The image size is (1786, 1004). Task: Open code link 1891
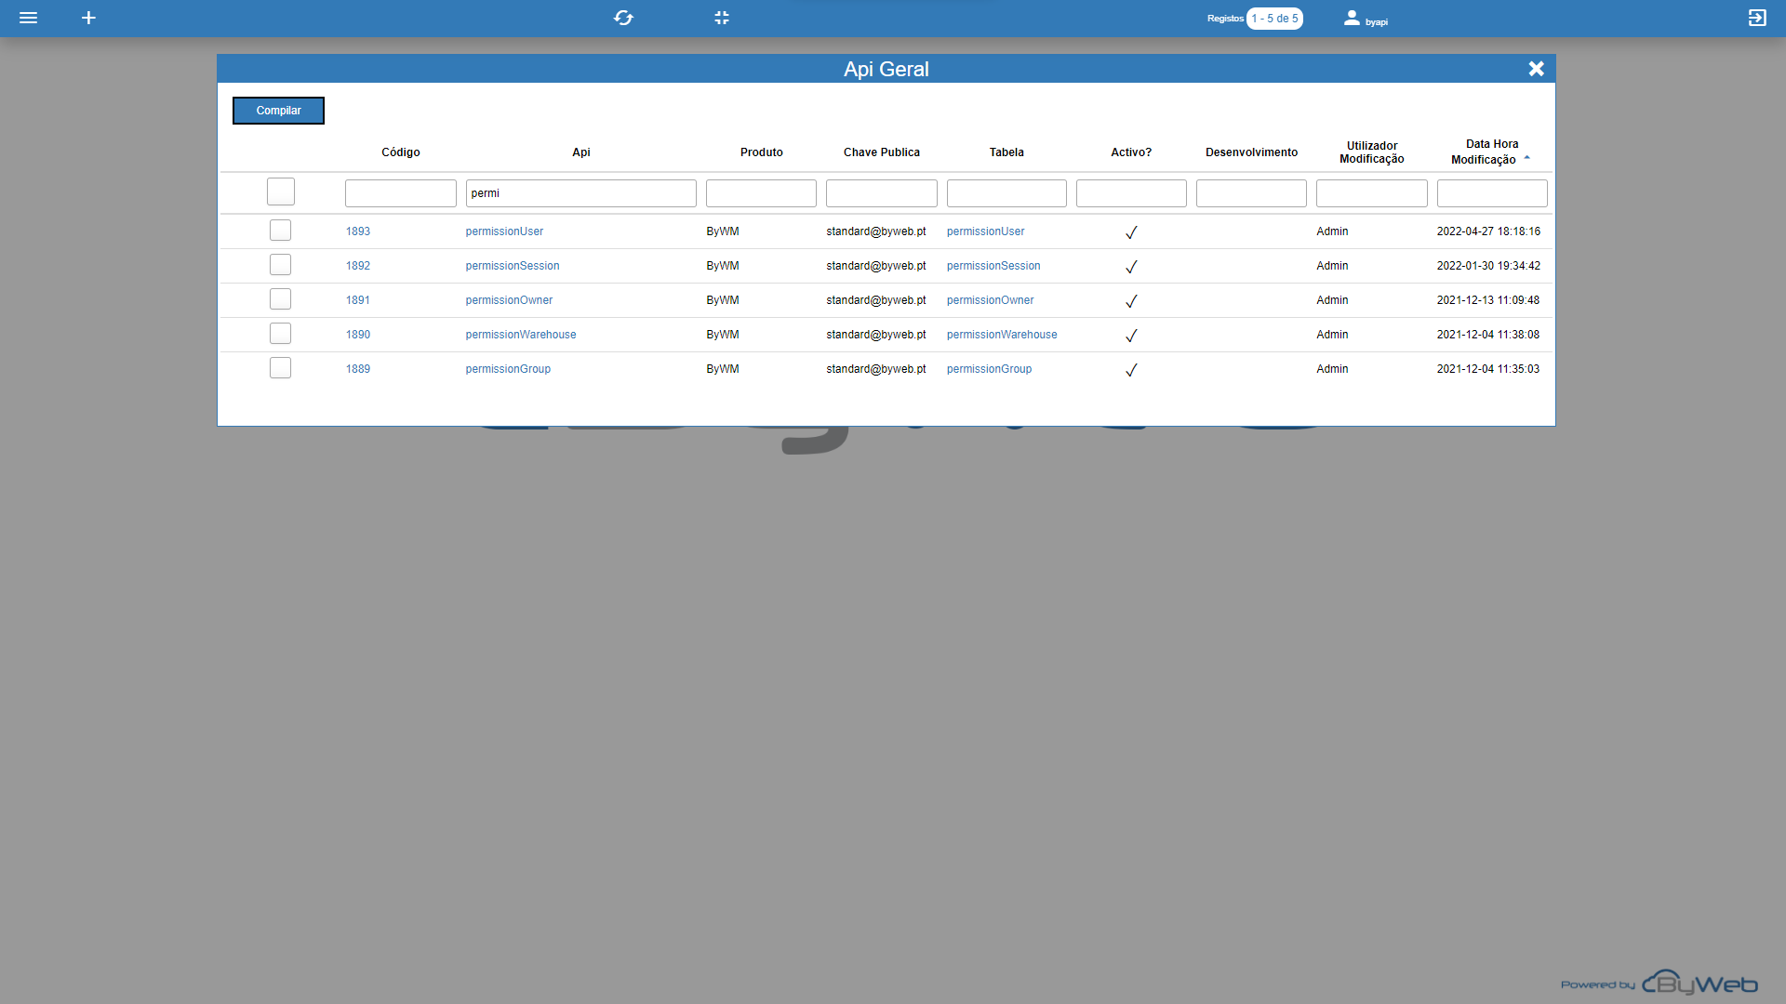click(357, 300)
